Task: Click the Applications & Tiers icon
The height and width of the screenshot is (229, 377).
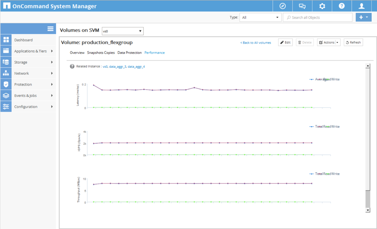Action: coord(6,51)
